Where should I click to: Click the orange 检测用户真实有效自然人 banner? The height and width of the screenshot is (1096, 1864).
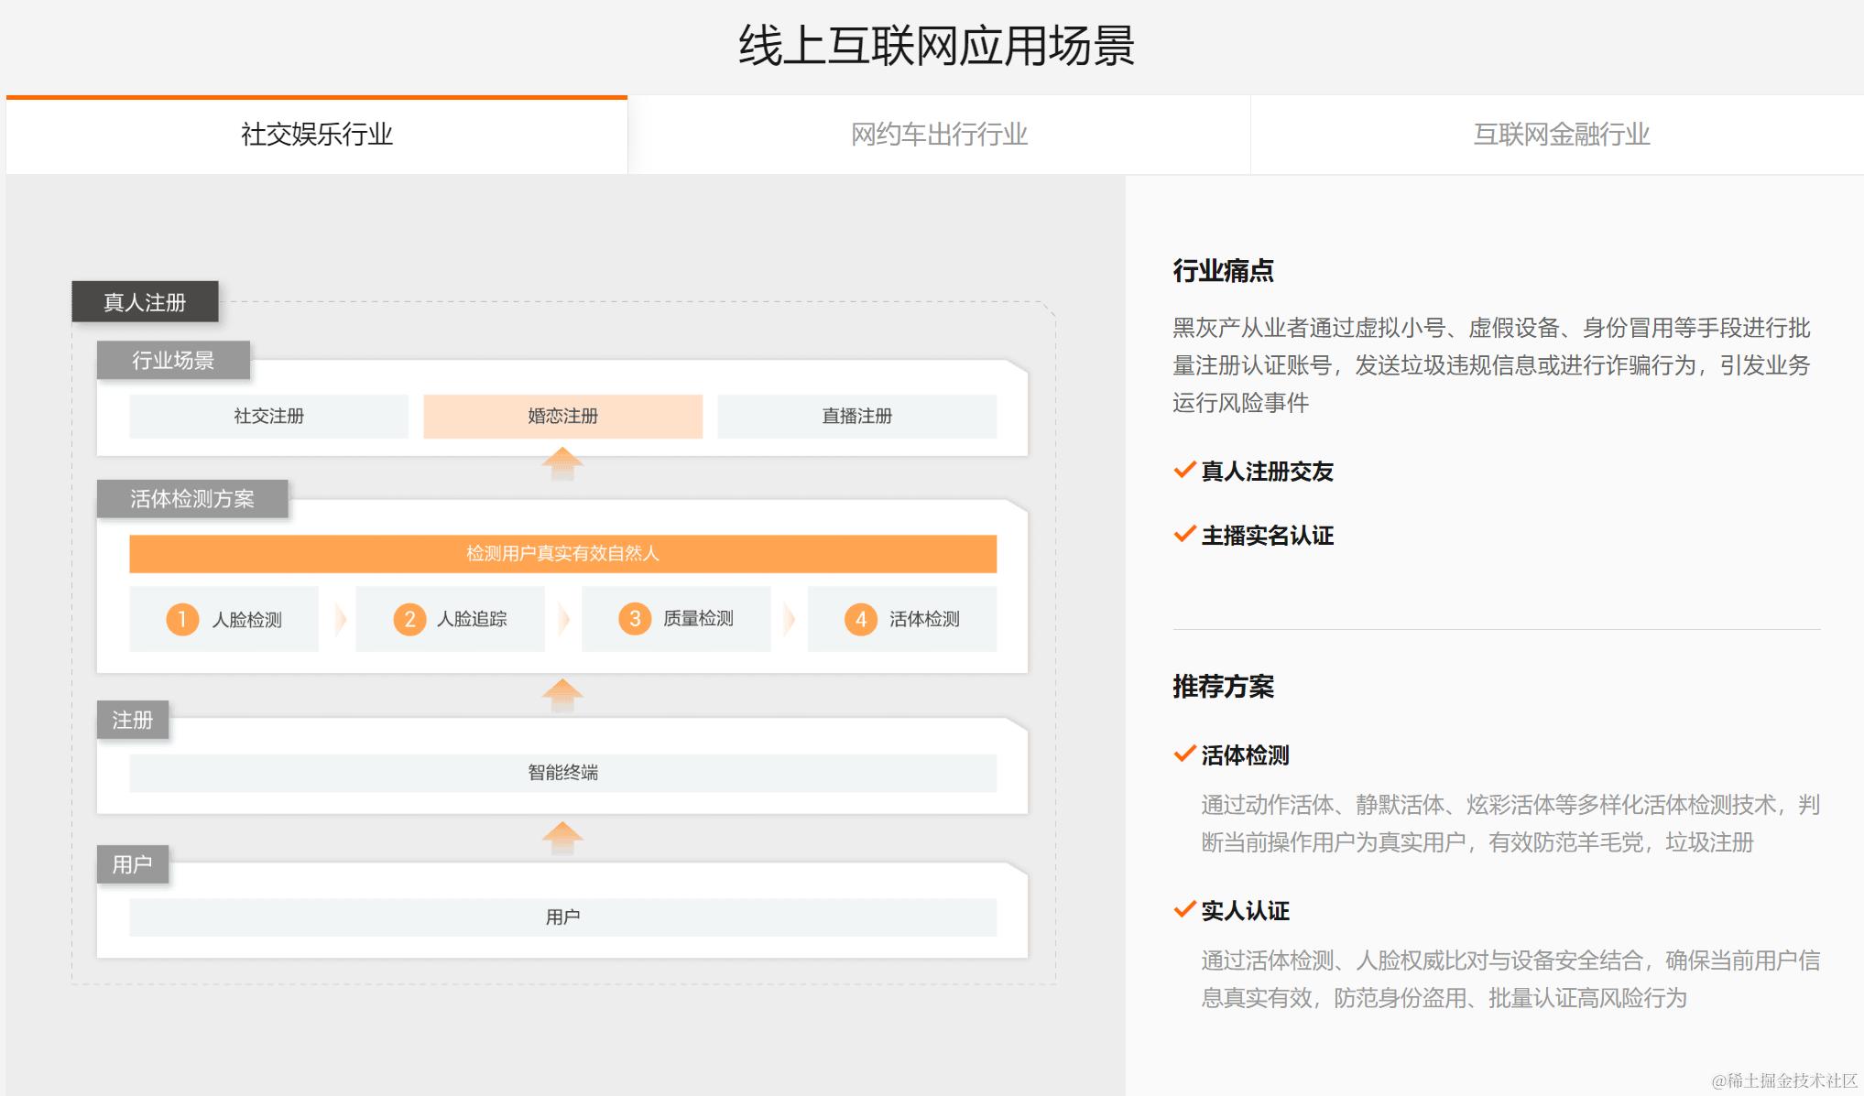point(562,553)
